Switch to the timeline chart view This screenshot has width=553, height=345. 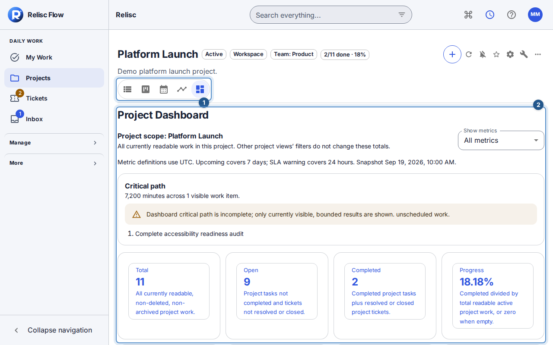point(182,89)
